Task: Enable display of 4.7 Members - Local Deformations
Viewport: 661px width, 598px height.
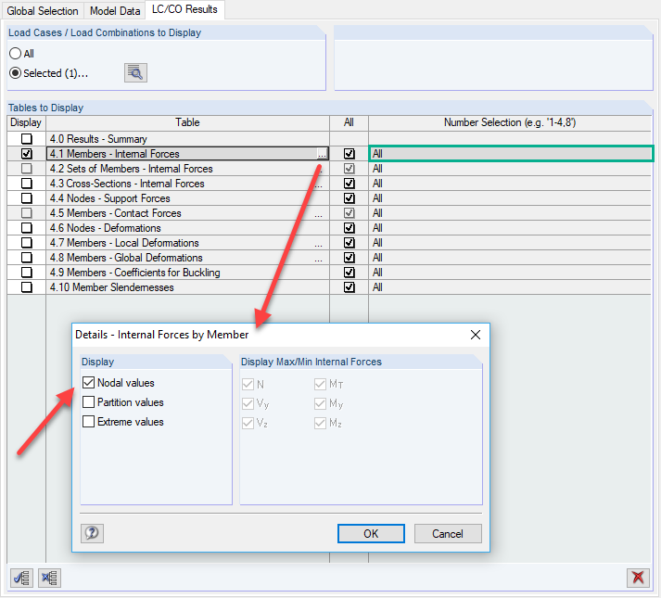Action: [27, 243]
